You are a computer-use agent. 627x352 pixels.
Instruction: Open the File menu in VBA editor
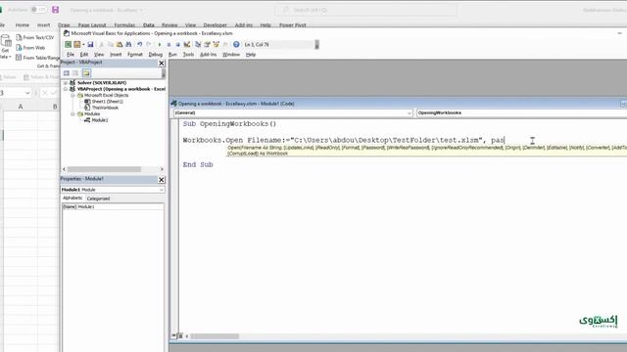point(71,55)
